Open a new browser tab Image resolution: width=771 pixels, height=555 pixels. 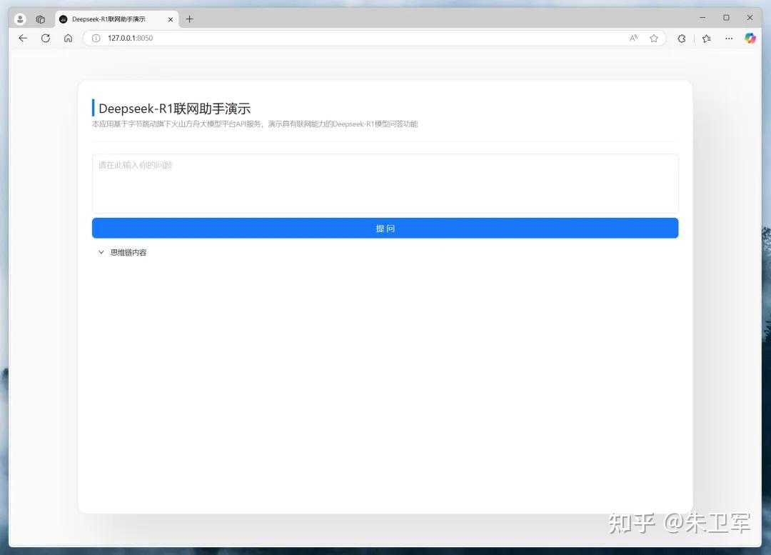pos(189,19)
